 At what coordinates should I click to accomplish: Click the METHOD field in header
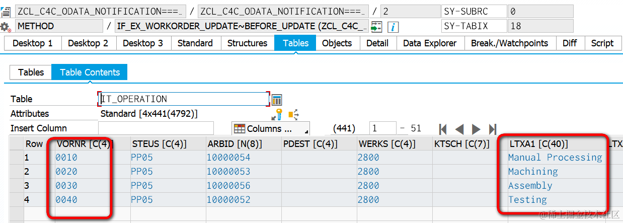click(59, 26)
